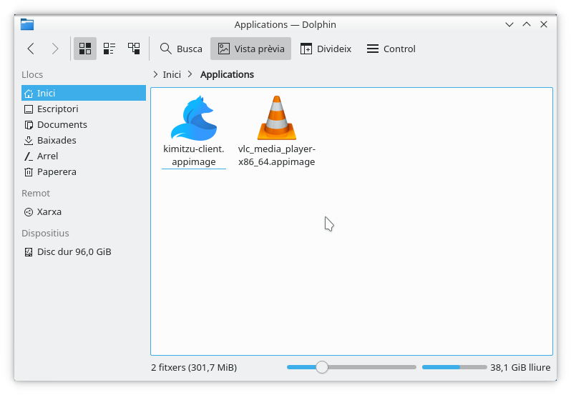Click the Dolphin folder icon in title bar
The width and height of the screenshot is (571, 395).
pos(27,24)
